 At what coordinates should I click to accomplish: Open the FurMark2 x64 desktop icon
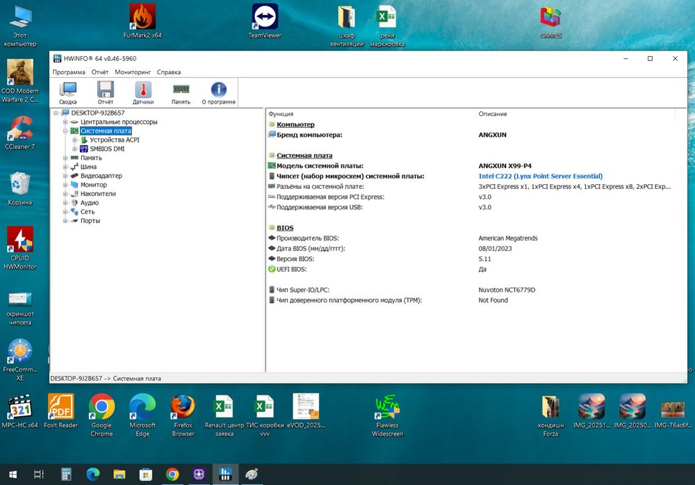coord(142,22)
